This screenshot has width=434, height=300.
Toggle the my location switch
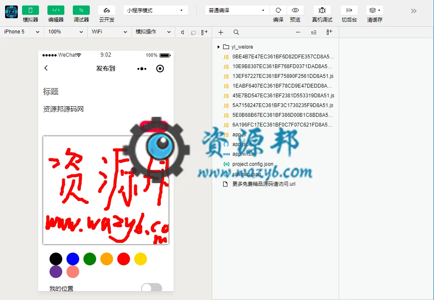click(x=152, y=288)
